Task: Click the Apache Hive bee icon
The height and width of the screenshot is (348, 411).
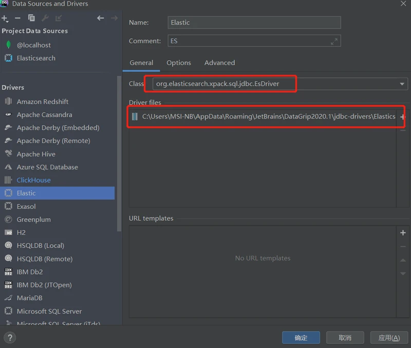Action: (8, 153)
